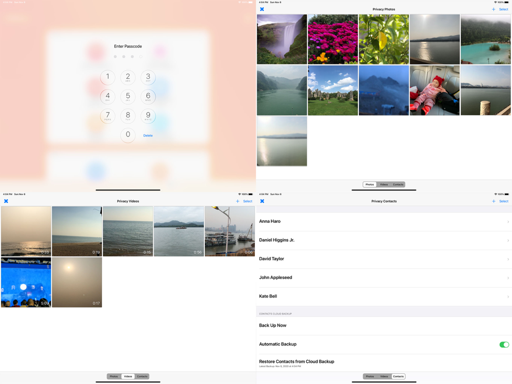
Task: Play the 0:06 harbor ships video
Action: [x=229, y=231]
